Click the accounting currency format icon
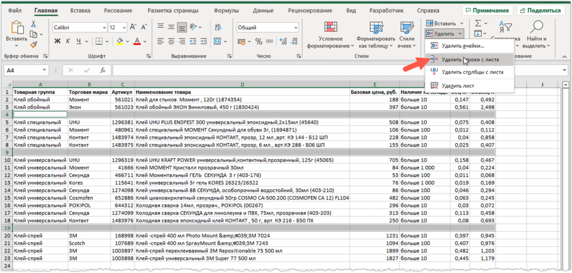The width and height of the screenshot is (572, 273). point(242,41)
